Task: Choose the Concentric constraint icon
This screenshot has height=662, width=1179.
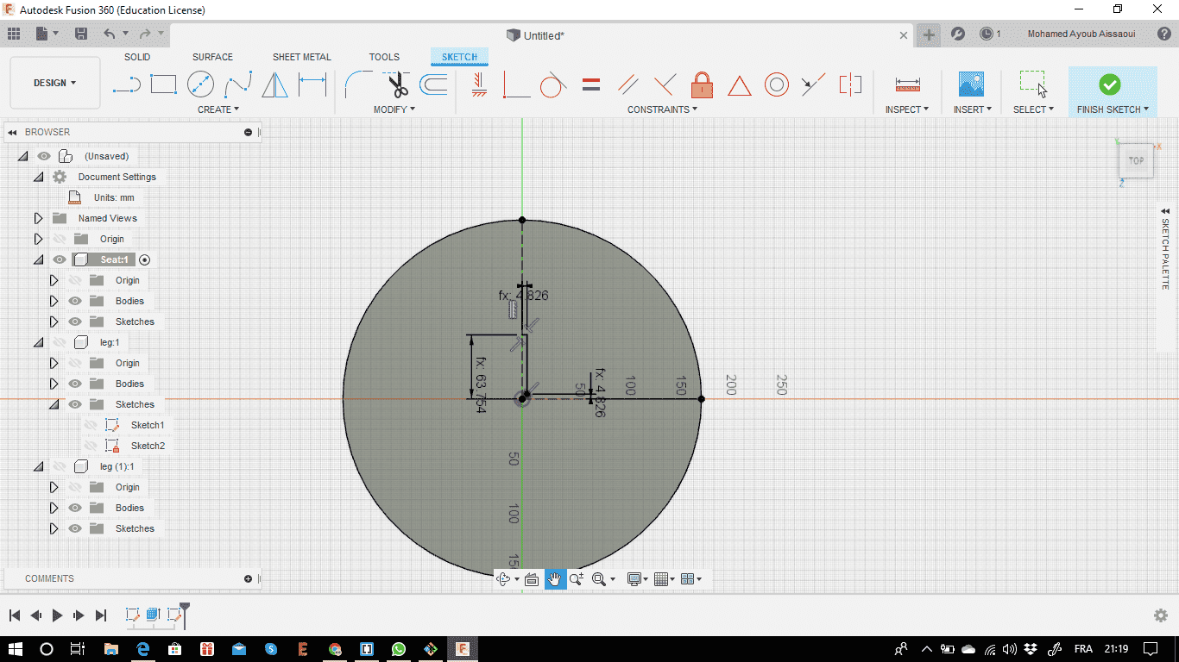Action: click(776, 84)
